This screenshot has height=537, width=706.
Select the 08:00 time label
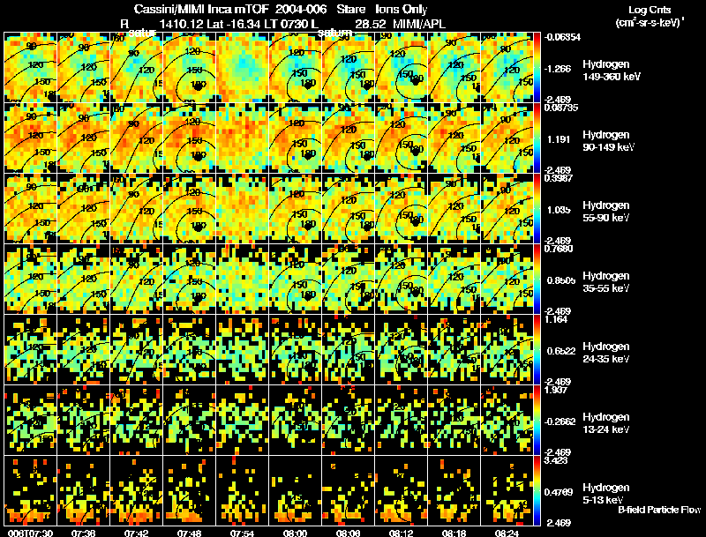click(296, 533)
